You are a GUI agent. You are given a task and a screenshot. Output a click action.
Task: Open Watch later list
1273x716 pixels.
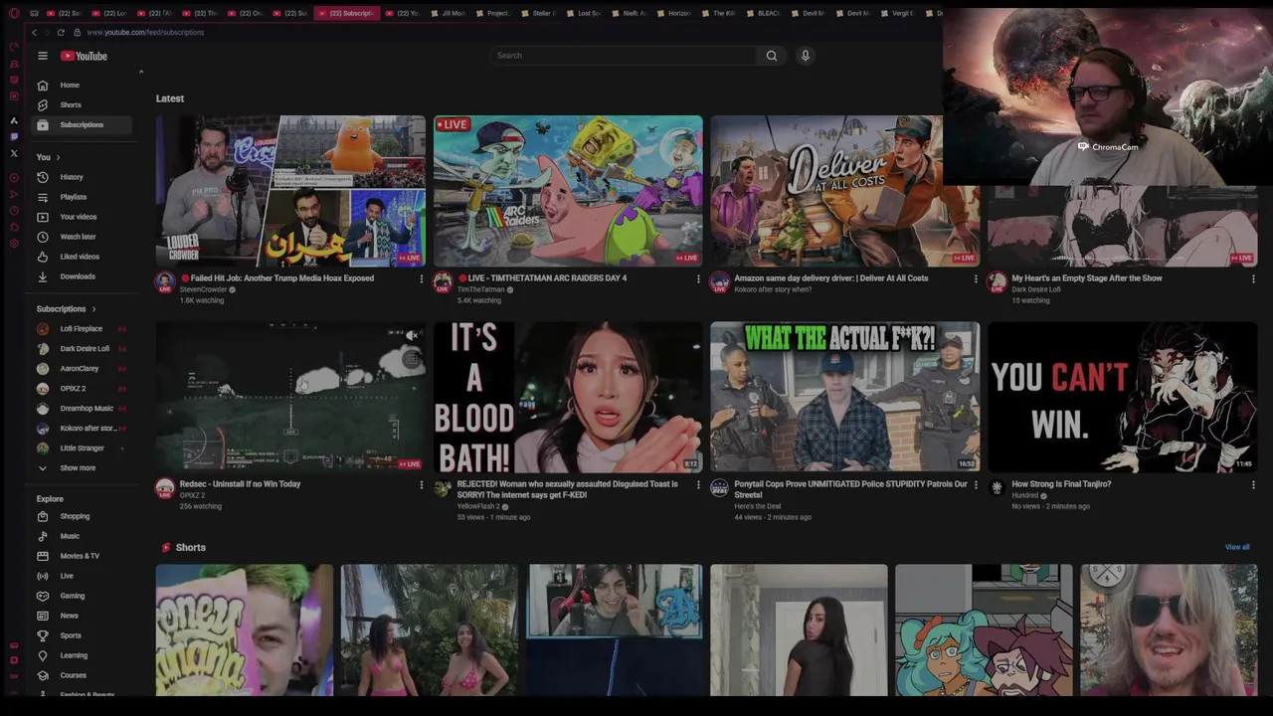click(x=83, y=237)
